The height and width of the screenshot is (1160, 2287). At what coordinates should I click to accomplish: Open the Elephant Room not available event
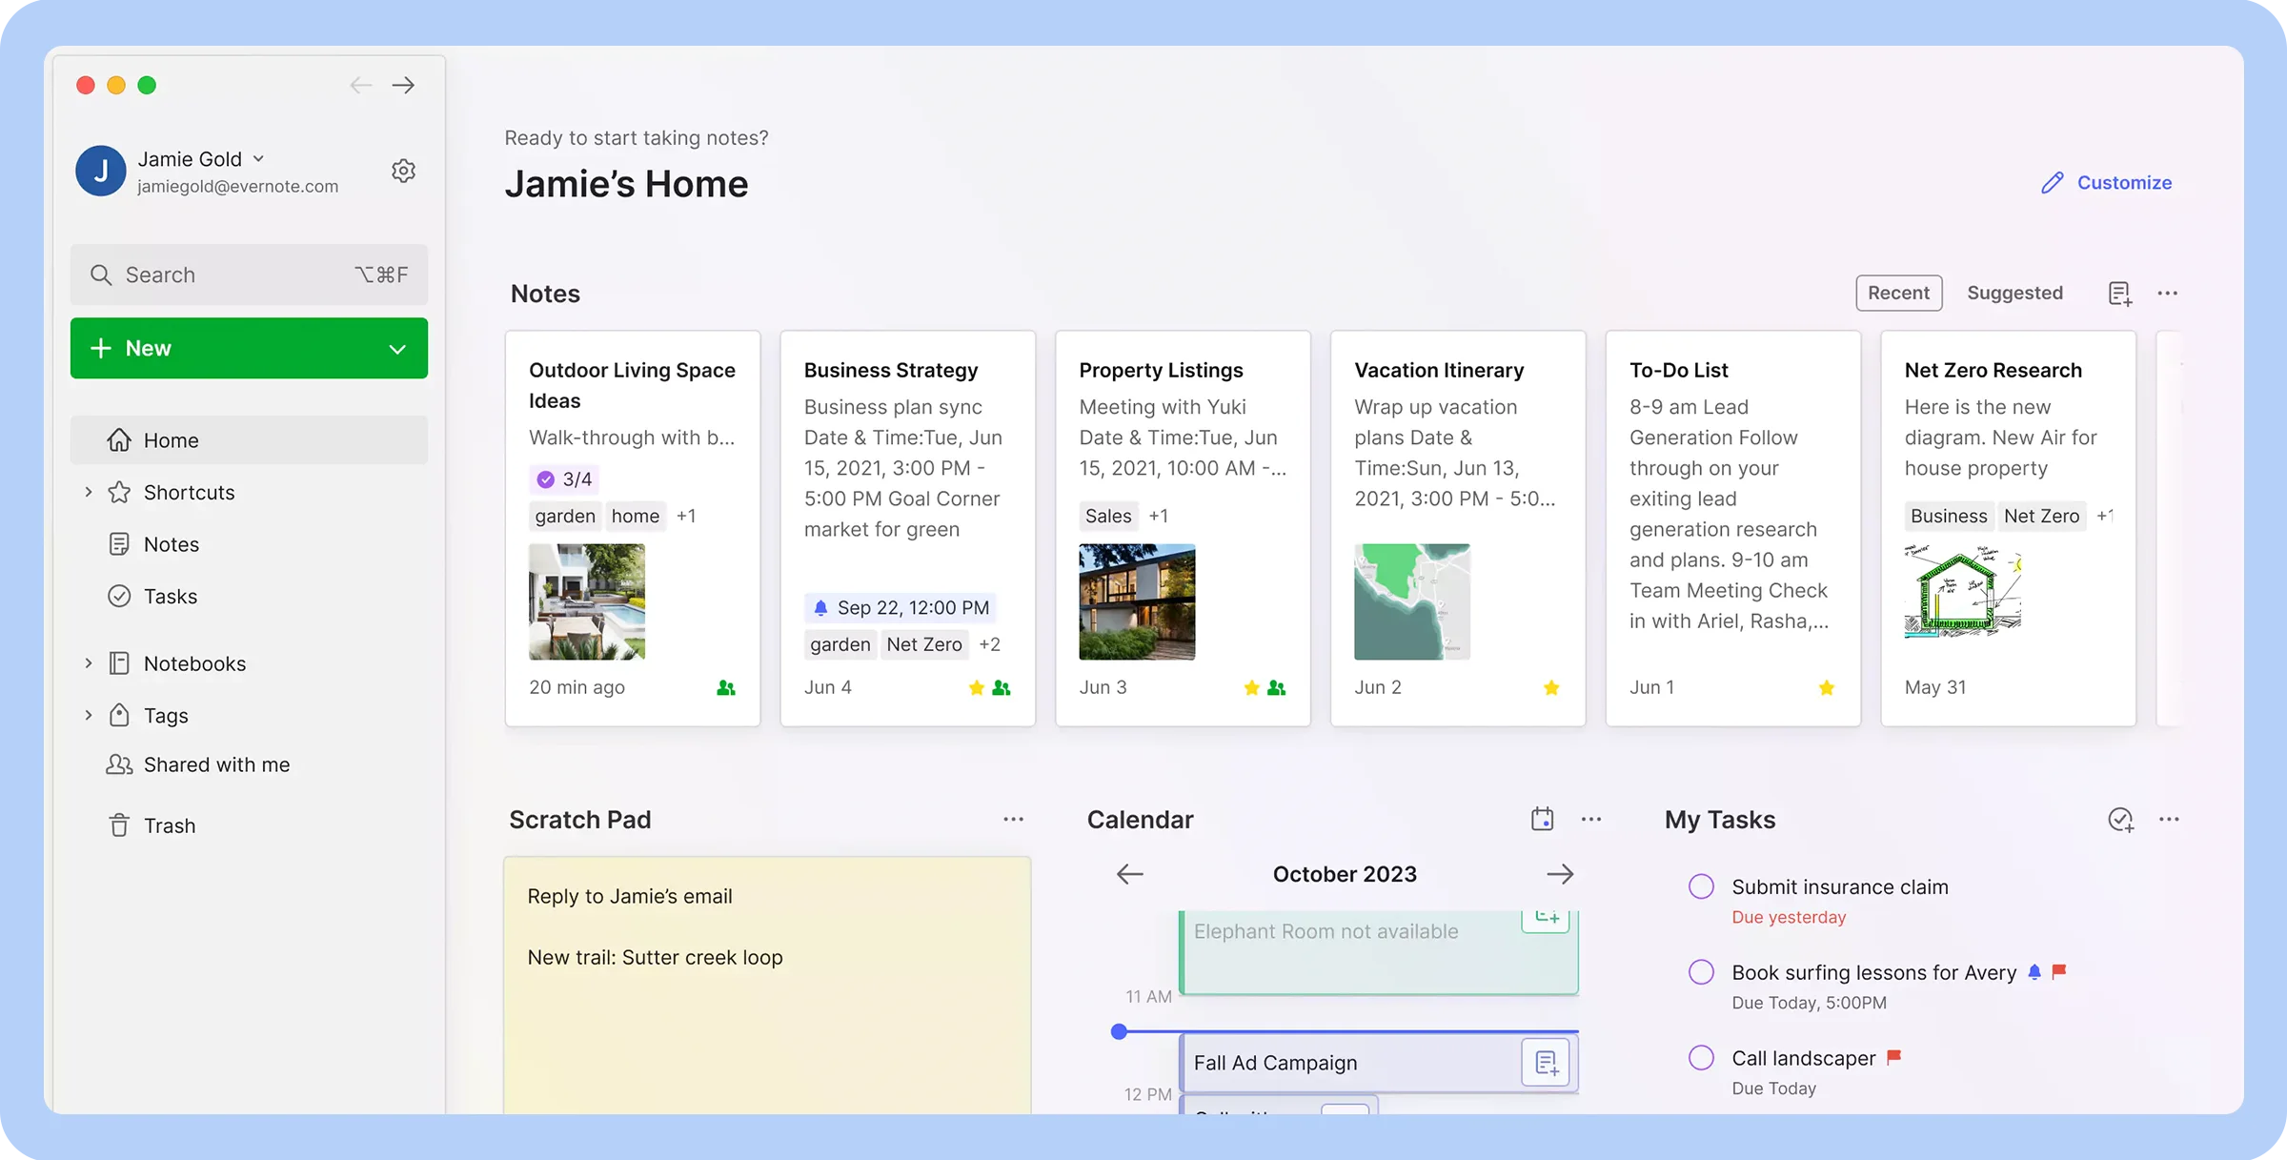pyautogui.click(x=1379, y=951)
